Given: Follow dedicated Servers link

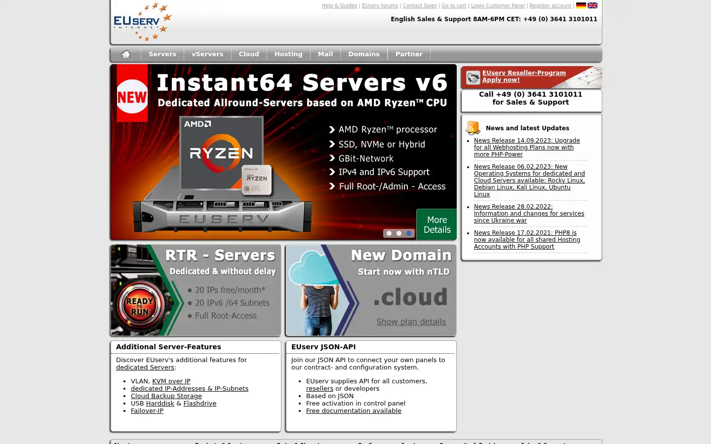Looking at the screenshot, I should pos(145,368).
